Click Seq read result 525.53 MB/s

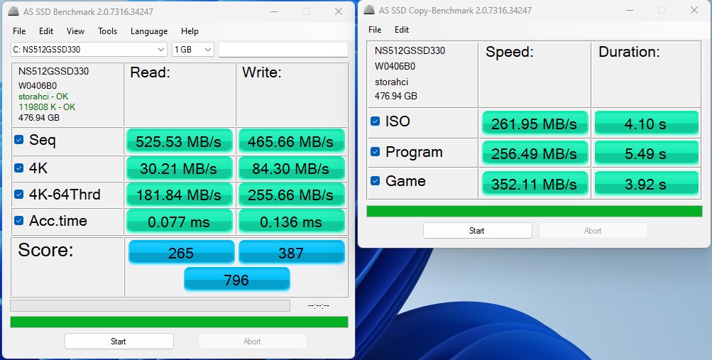tap(180, 141)
